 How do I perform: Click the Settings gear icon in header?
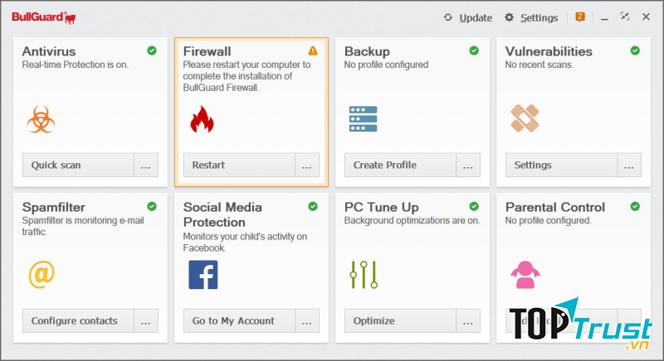(x=509, y=17)
